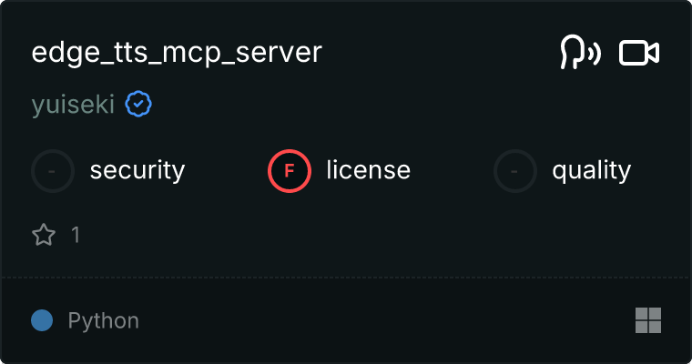Viewport: 692px width, 364px height.
Task: Open the yuiseki author profile
Action: pos(73,106)
